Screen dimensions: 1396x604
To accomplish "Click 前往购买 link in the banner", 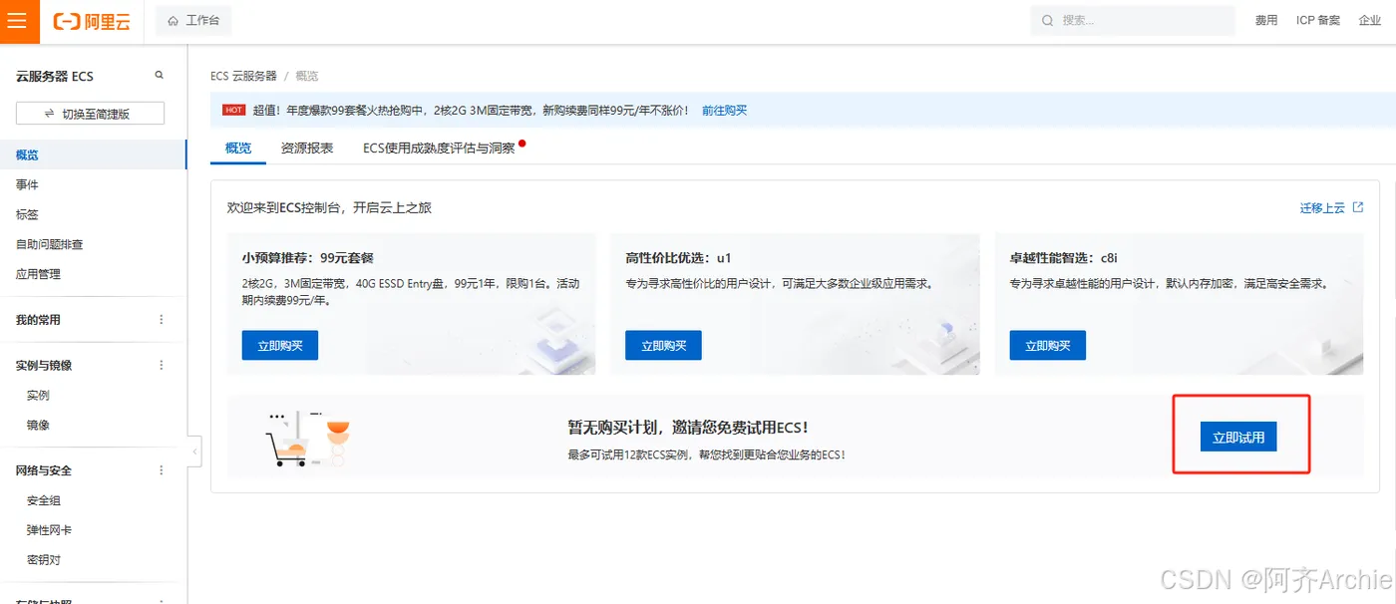I will [x=724, y=111].
